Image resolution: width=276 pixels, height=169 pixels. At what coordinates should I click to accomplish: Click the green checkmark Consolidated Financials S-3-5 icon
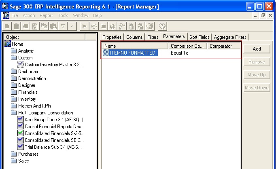20,133
